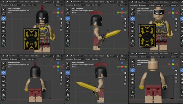Open the View menu in the top-left viewport header
The width and height of the screenshot is (183, 104).
click(x=22, y=2)
